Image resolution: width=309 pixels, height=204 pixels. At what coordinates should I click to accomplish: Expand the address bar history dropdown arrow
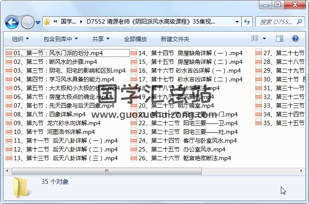point(235,21)
